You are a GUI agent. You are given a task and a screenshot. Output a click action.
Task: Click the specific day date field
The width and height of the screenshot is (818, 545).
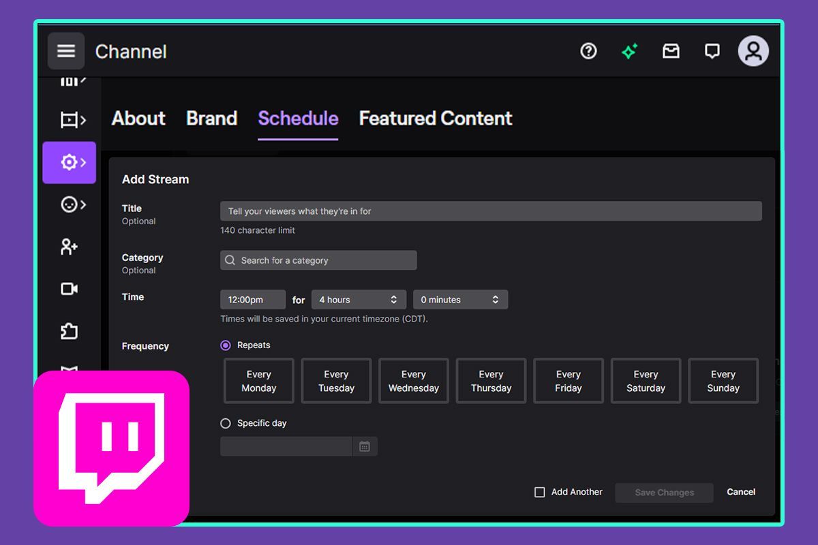pos(286,446)
